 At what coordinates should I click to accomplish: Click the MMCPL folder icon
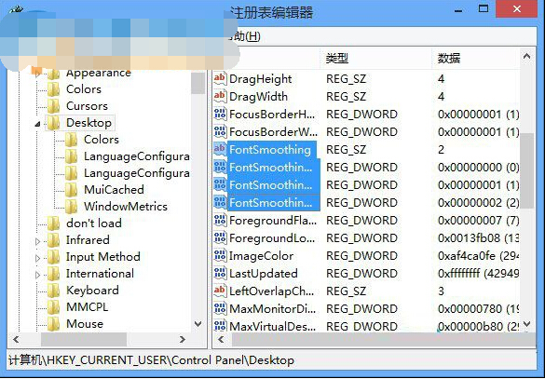[x=54, y=307]
